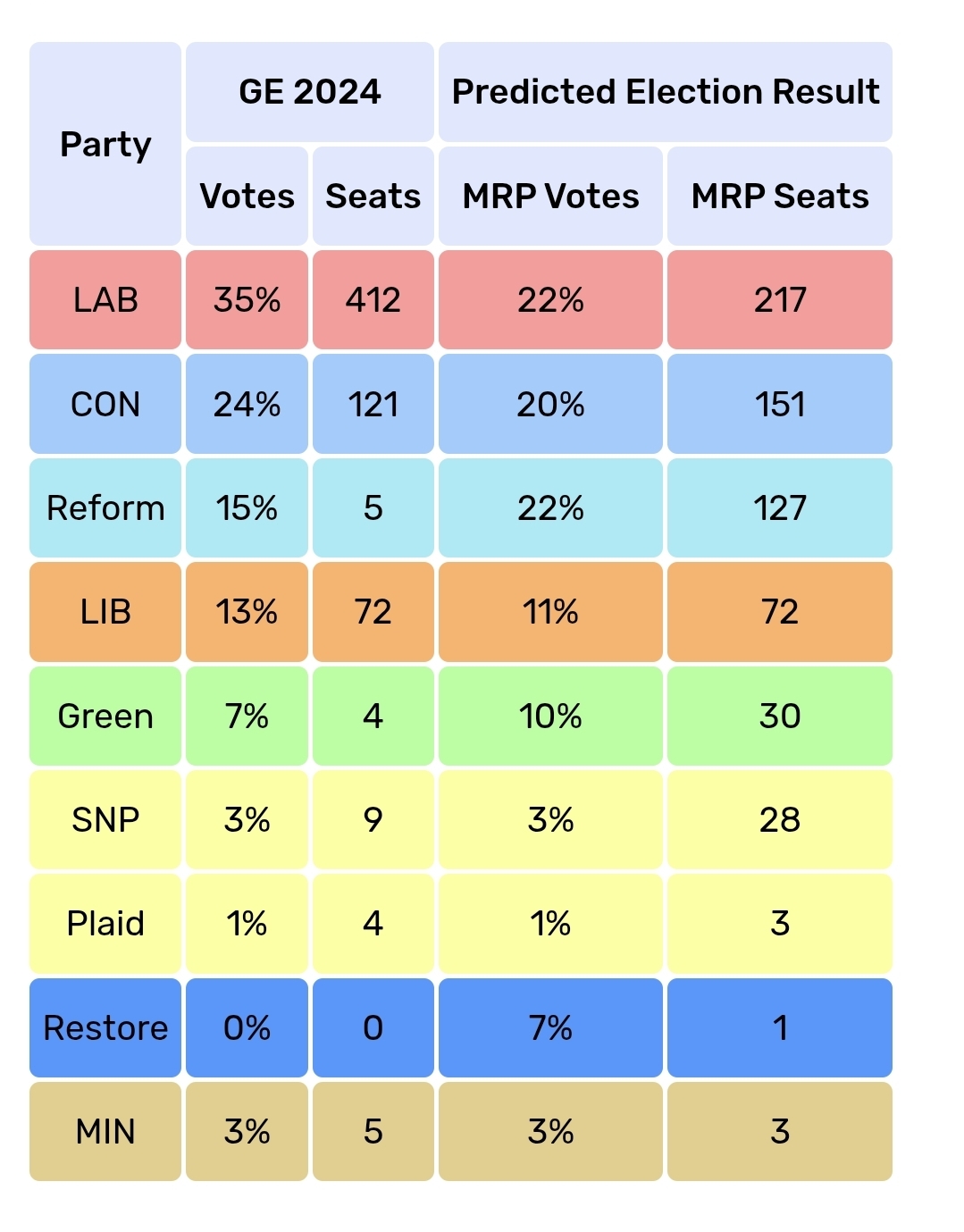Click the Reform party row label
The height and width of the screenshot is (1232, 964).
(x=105, y=507)
